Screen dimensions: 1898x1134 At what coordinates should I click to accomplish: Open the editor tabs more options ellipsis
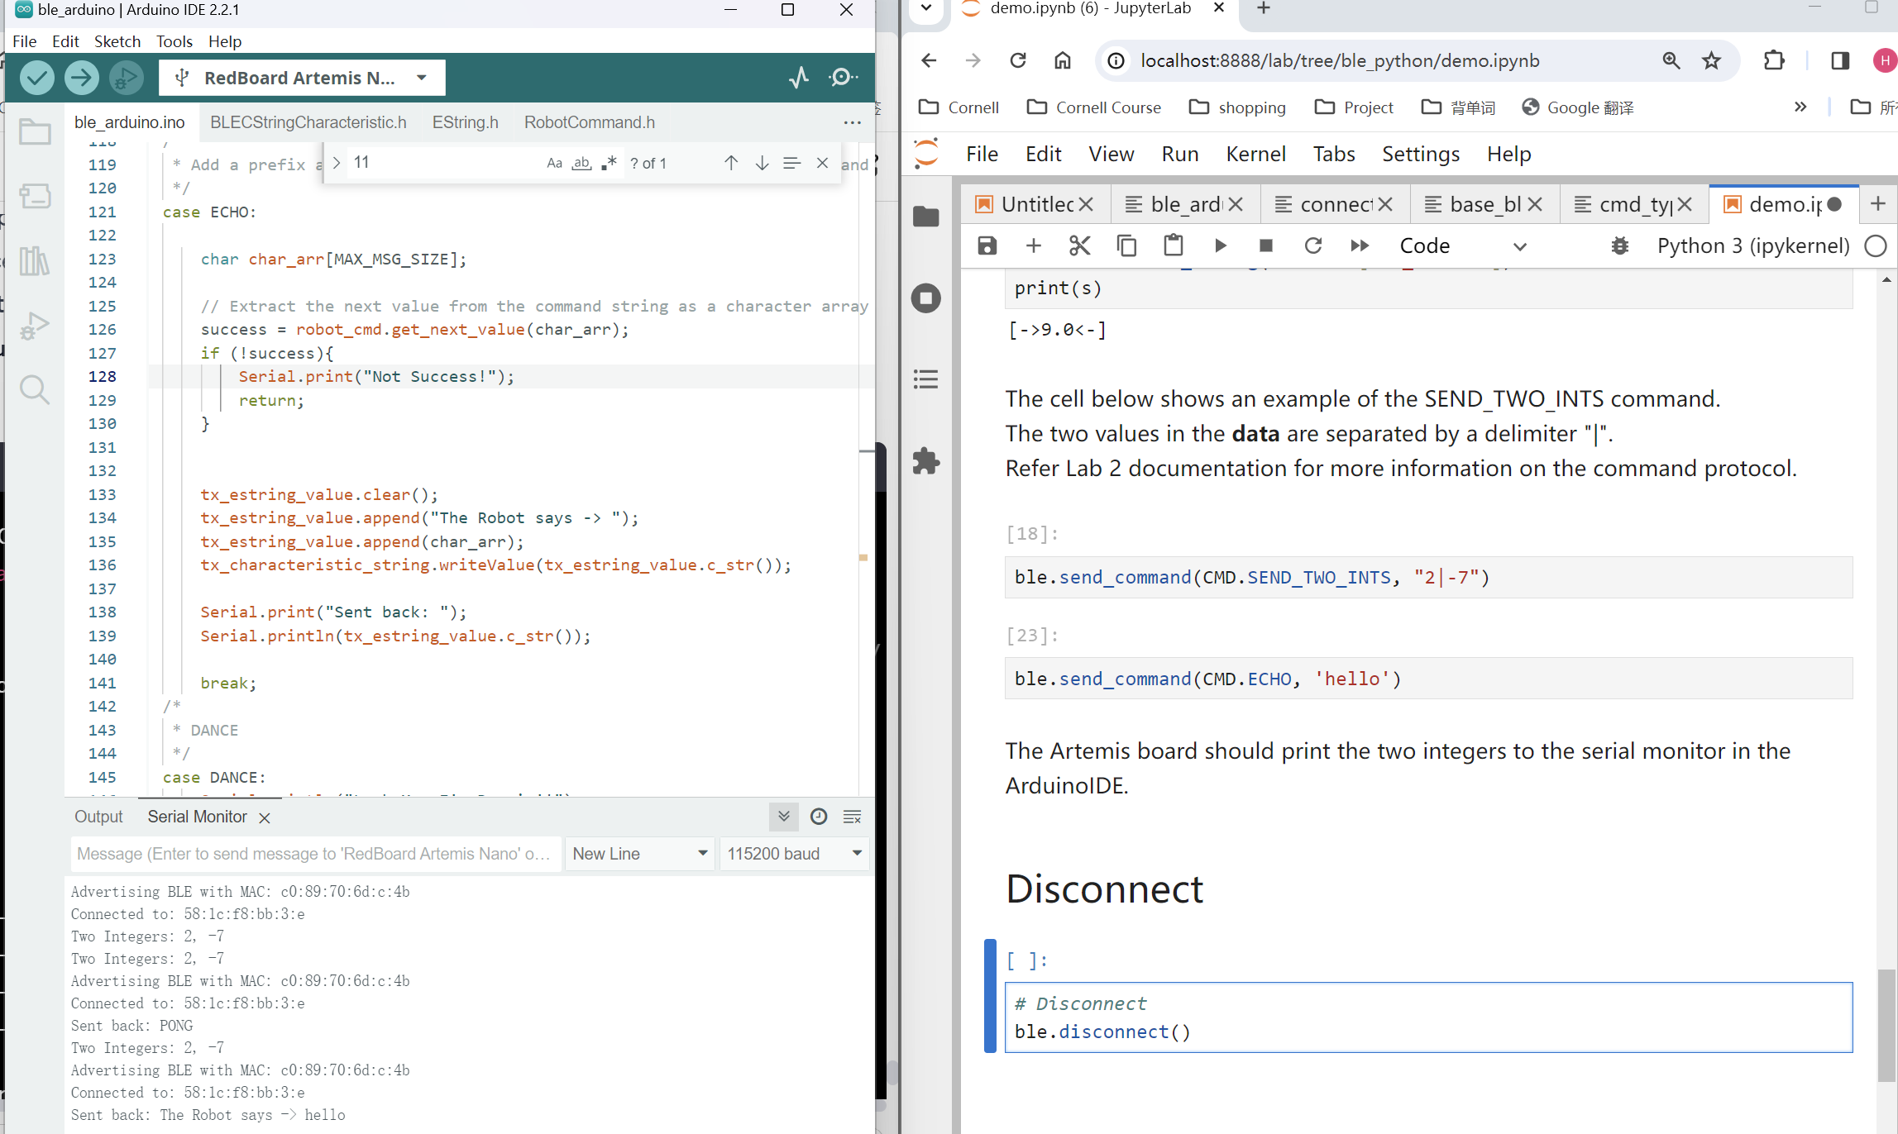click(x=853, y=122)
